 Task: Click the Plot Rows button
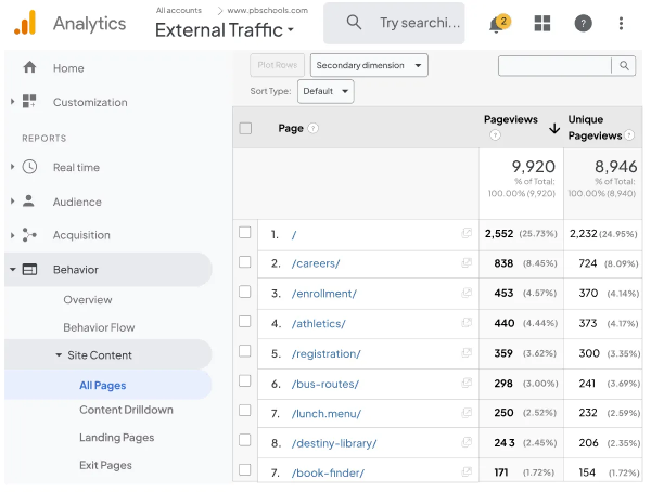[x=277, y=66]
